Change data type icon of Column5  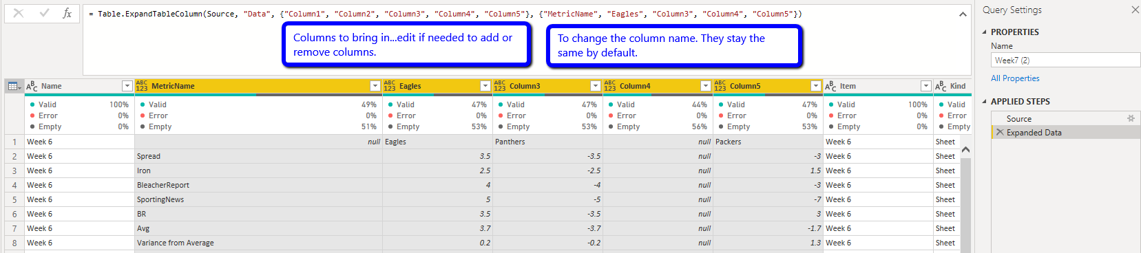pyautogui.click(x=720, y=86)
